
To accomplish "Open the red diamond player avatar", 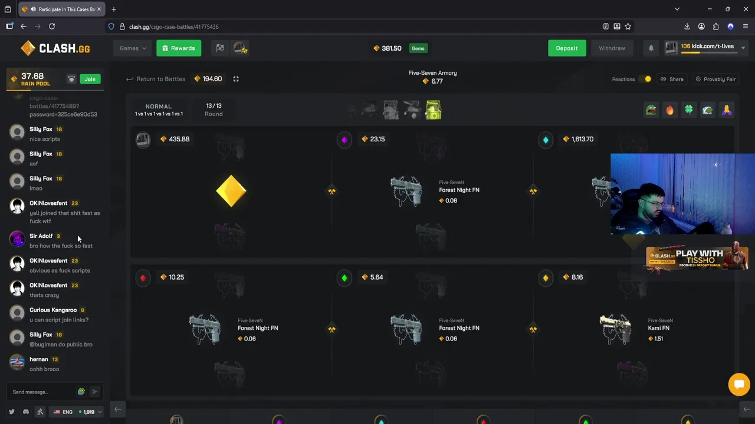I will point(143,278).
